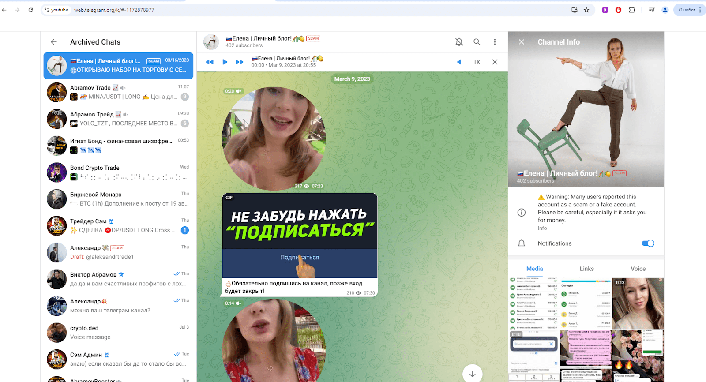Play the 0:14 round video message
Screen dimensions: 706x382
pos(274,341)
